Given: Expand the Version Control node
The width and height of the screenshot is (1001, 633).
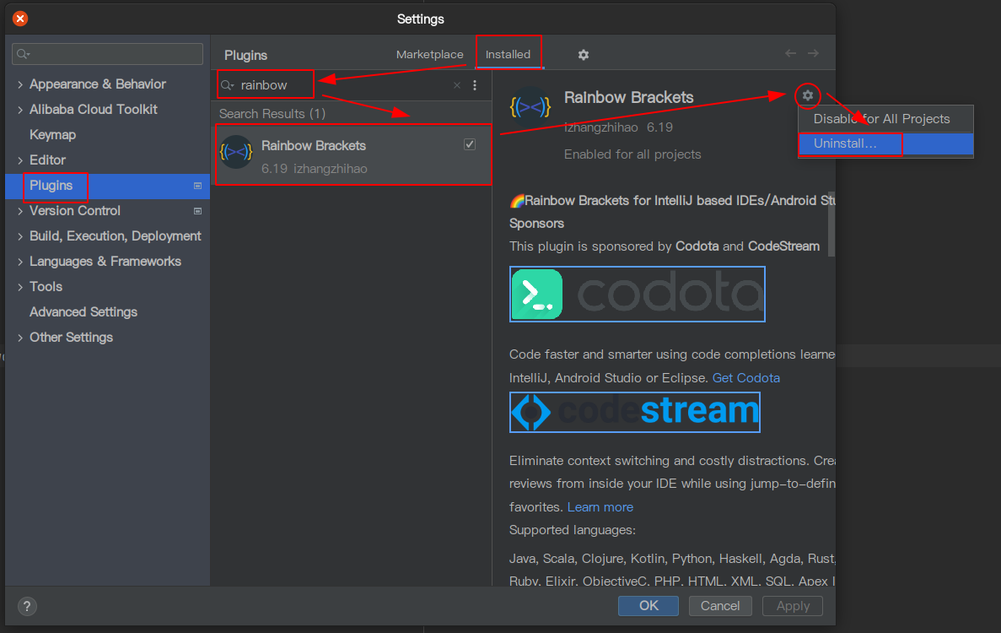Looking at the screenshot, I should click(19, 211).
